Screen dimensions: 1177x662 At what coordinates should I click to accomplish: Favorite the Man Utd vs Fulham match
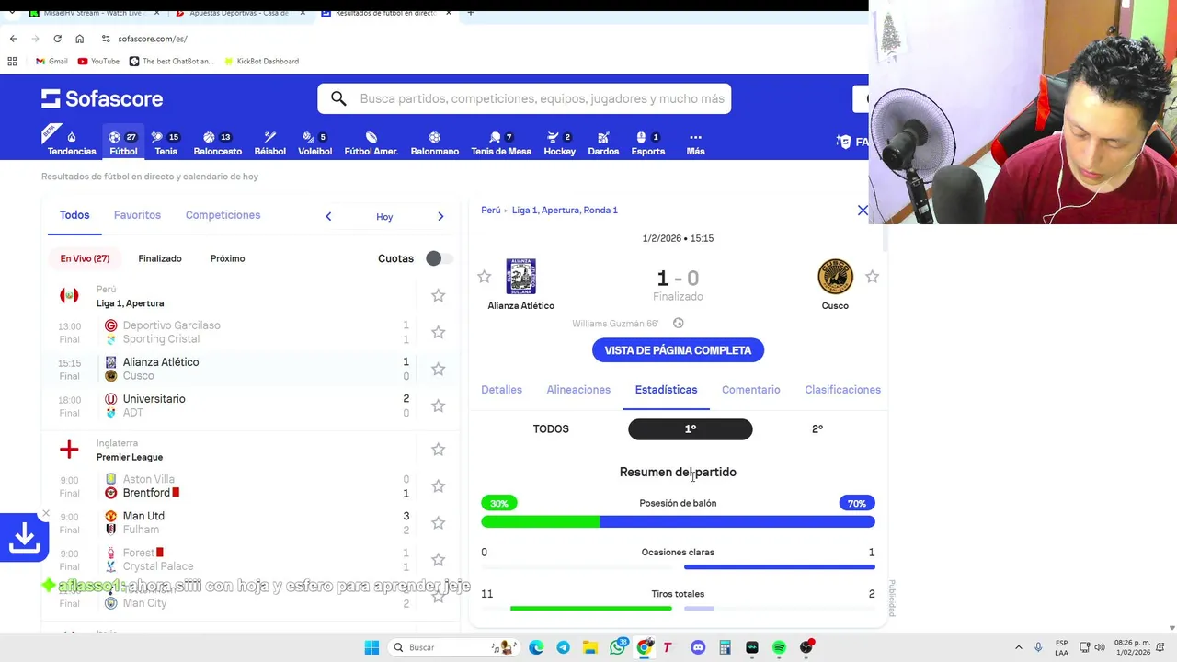tap(439, 522)
